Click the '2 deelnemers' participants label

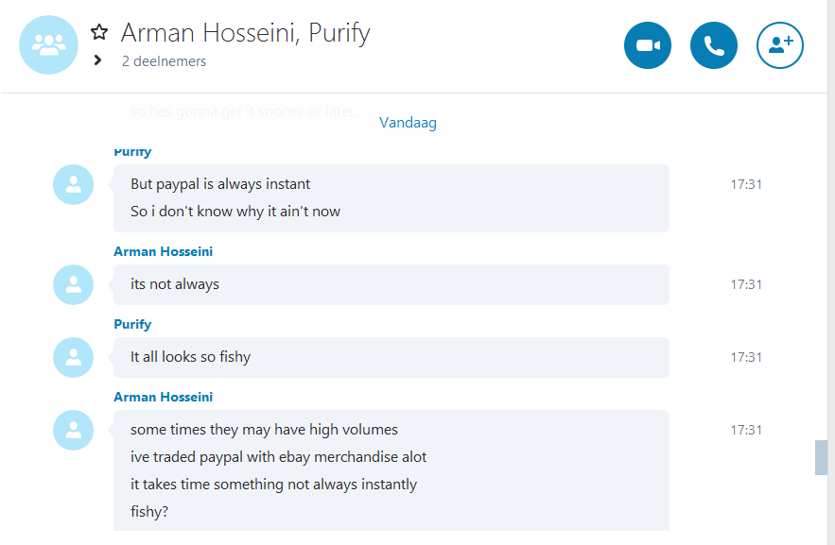(164, 61)
